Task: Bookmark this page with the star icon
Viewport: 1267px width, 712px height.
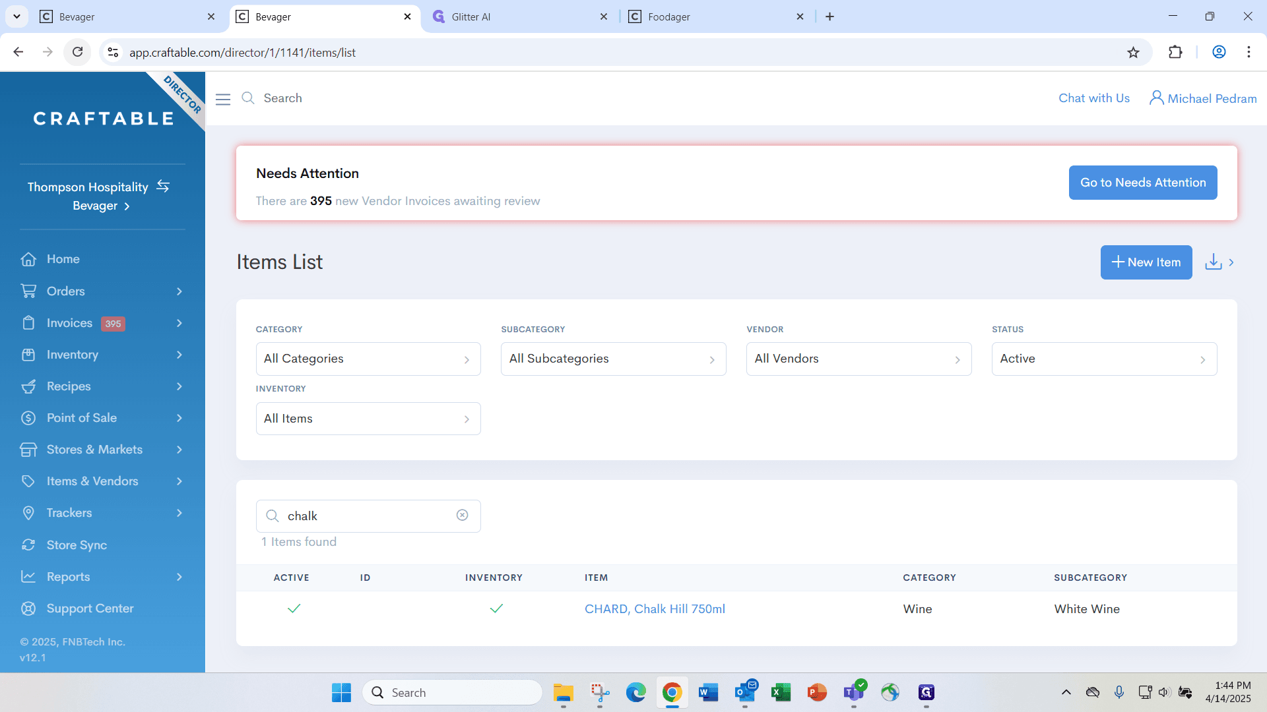Action: click(1133, 52)
